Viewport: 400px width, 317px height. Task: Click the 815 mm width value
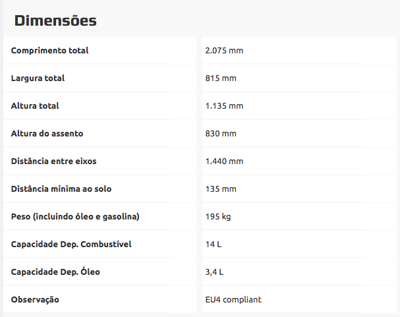221,78
